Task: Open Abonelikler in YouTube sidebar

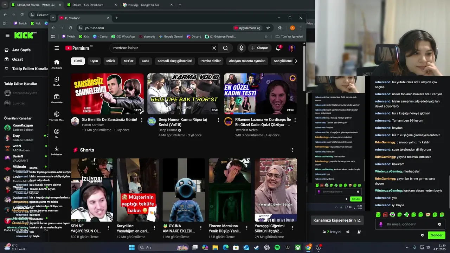Action: click(57, 99)
